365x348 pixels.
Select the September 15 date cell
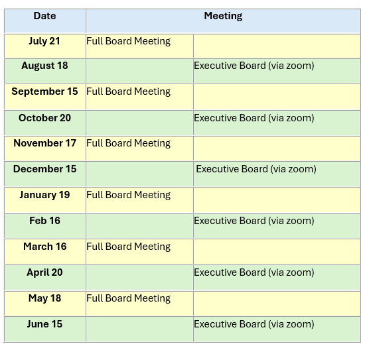(45, 97)
